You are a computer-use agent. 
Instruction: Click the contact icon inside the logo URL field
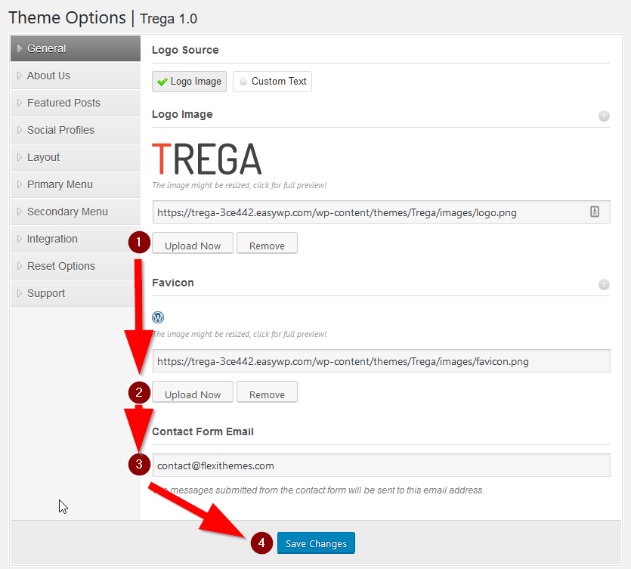click(x=595, y=212)
